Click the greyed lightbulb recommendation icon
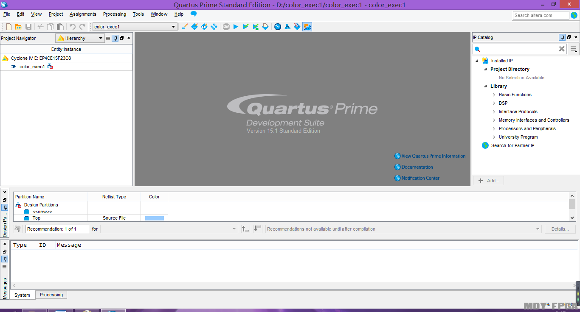Image resolution: width=580 pixels, height=312 pixels. (x=18, y=229)
